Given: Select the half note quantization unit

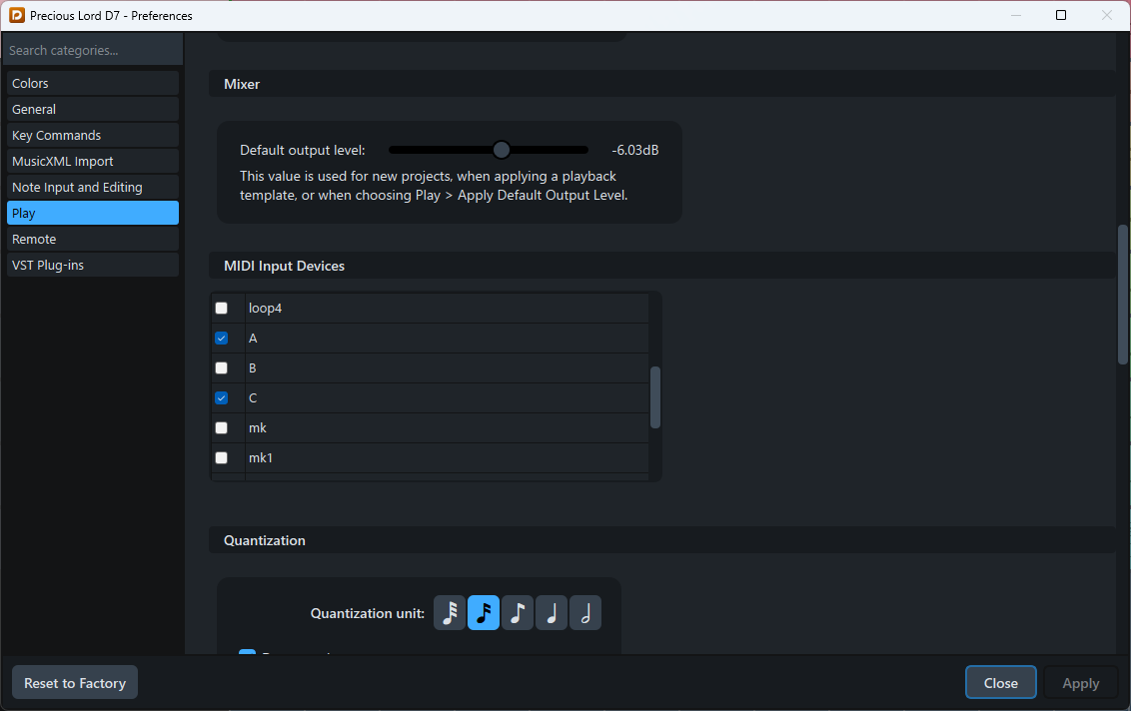Looking at the screenshot, I should coord(585,612).
